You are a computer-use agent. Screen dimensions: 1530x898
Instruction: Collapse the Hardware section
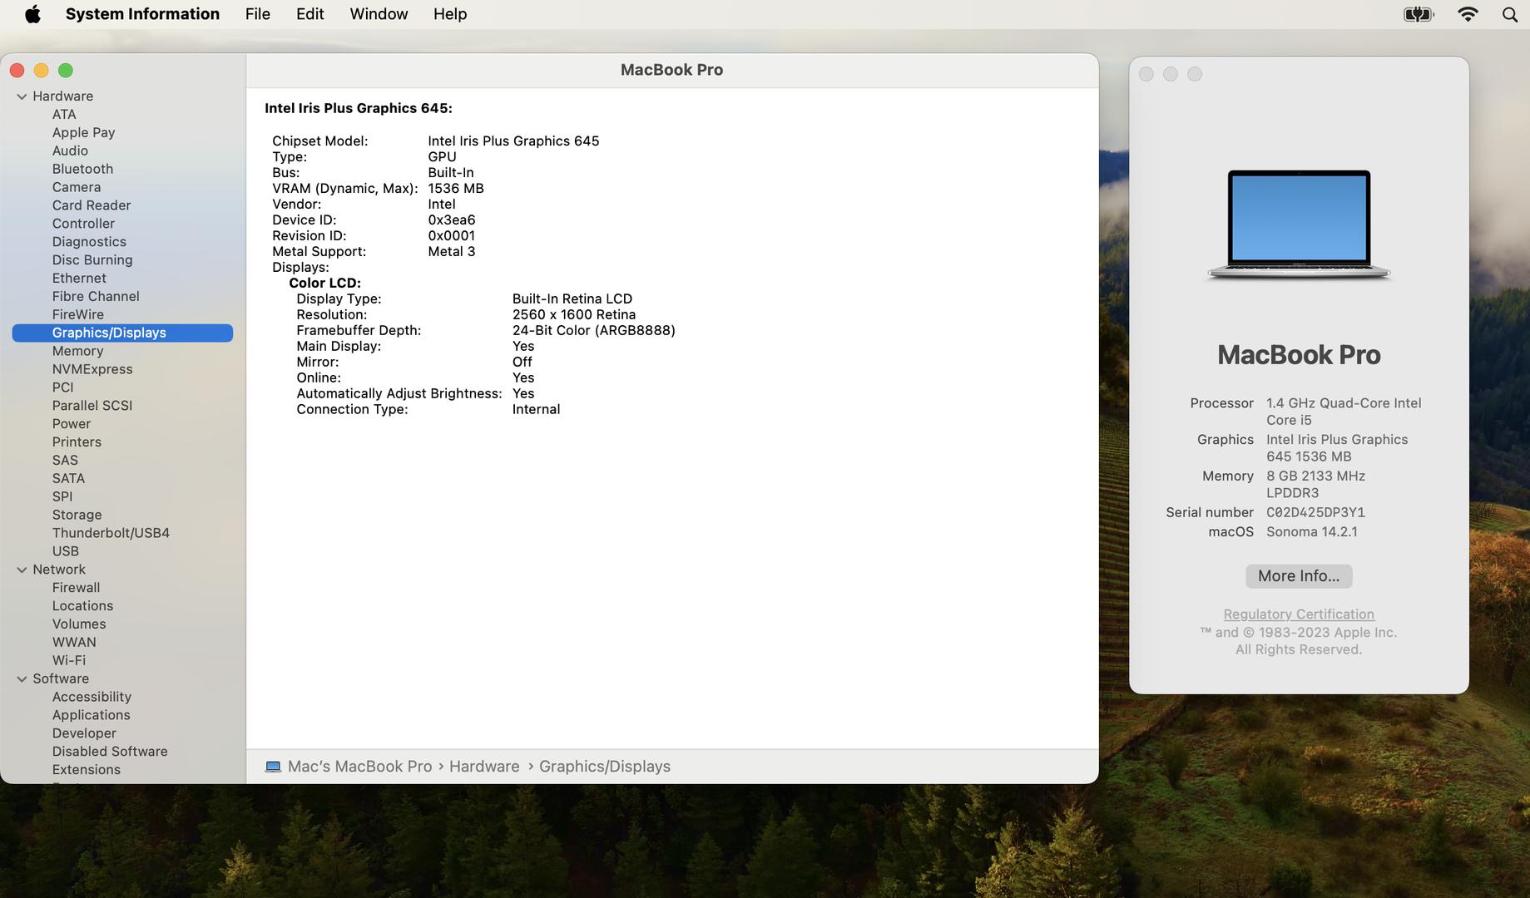[x=22, y=96]
